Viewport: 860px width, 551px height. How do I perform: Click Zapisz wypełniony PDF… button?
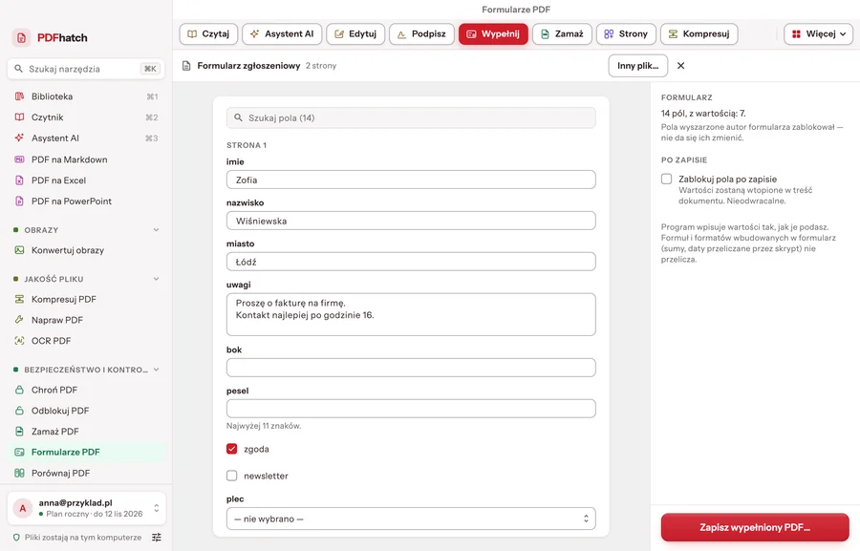tap(755, 527)
